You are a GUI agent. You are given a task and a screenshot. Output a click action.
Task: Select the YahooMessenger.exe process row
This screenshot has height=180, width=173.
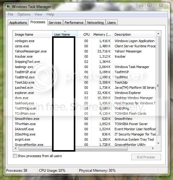84,51
